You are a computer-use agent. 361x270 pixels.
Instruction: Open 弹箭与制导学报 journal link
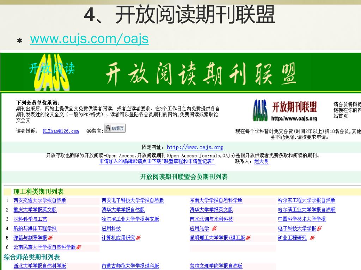click(x=30, y=238)
